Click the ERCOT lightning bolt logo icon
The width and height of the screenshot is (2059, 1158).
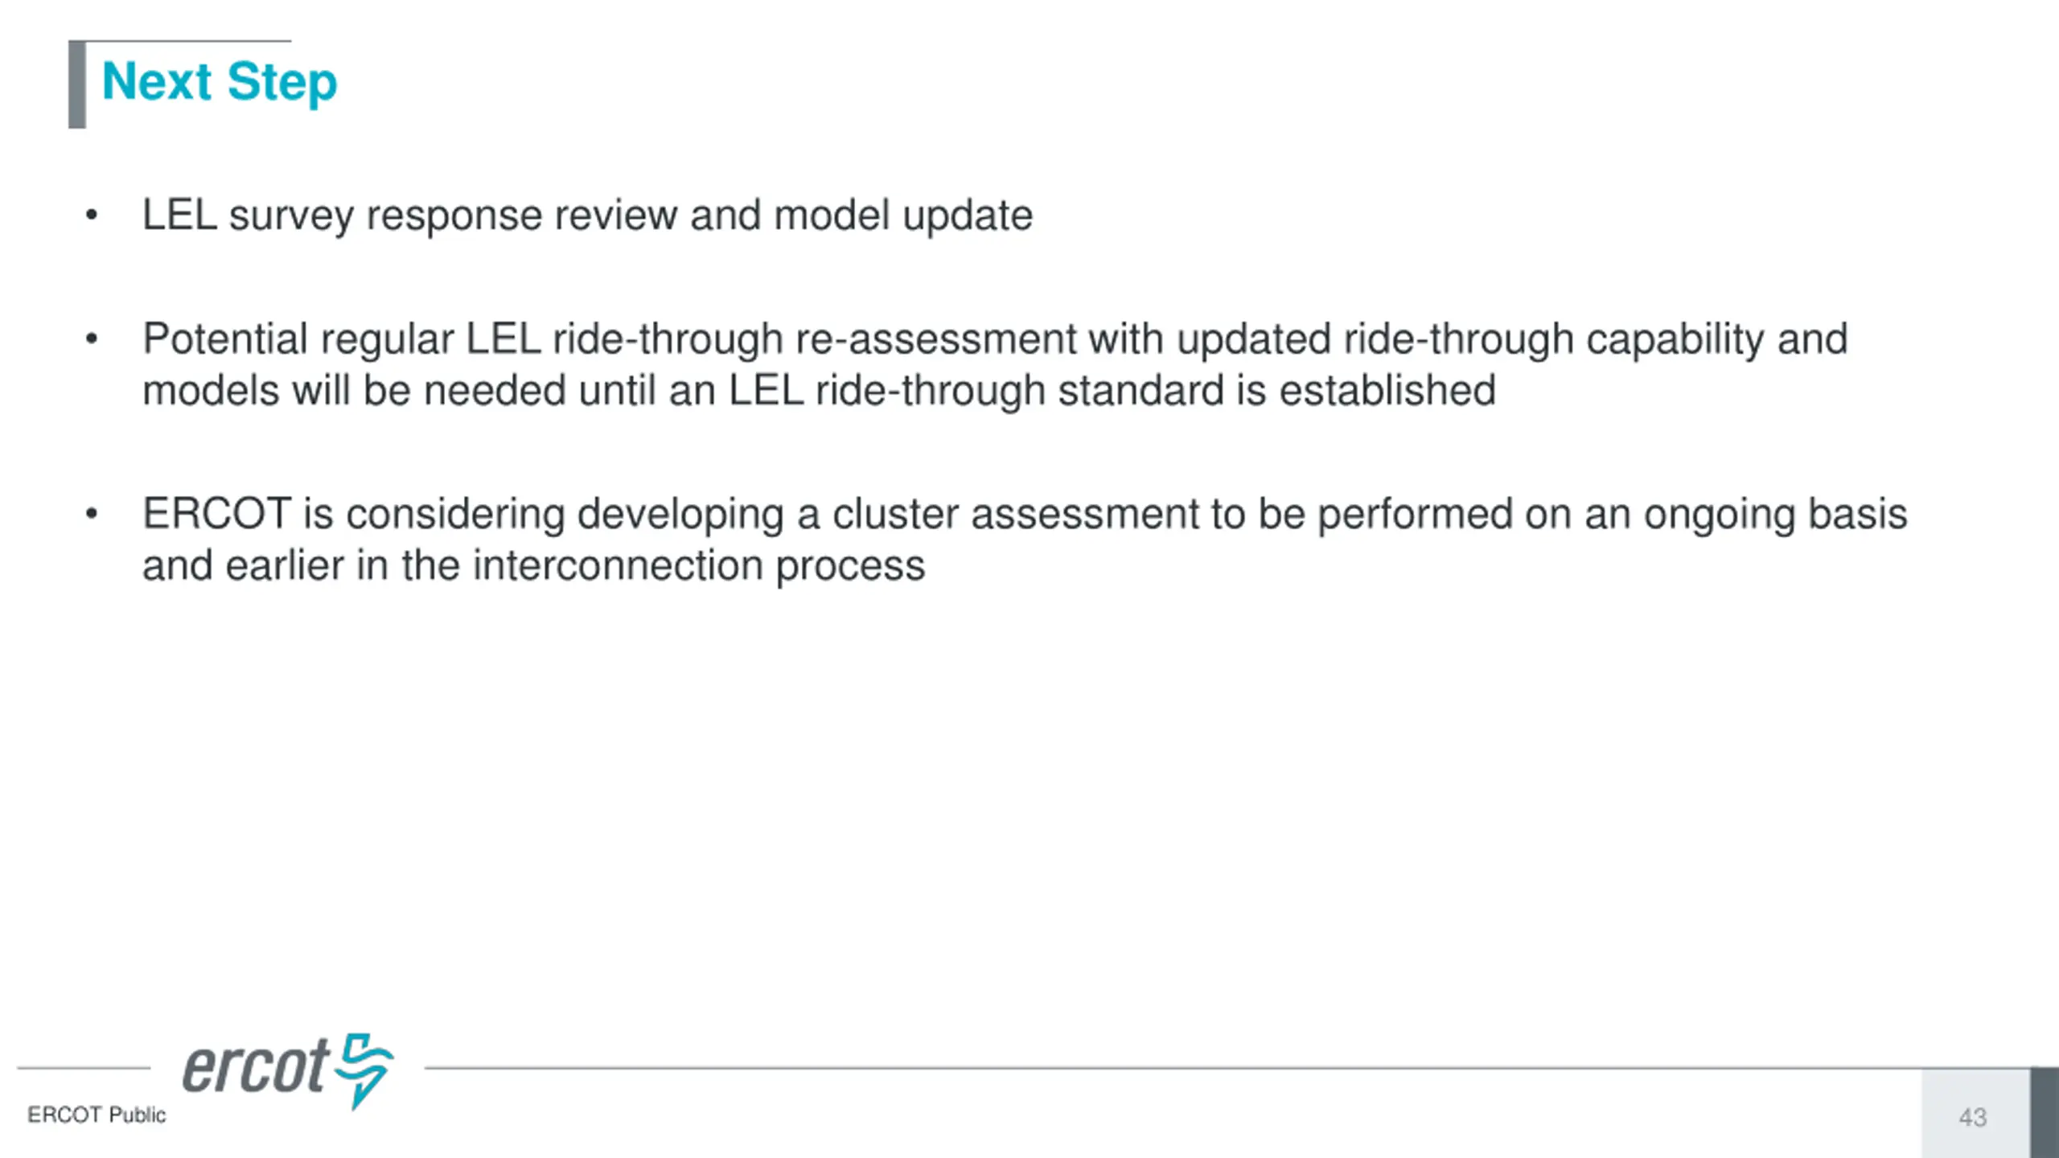click(364, 1070)
